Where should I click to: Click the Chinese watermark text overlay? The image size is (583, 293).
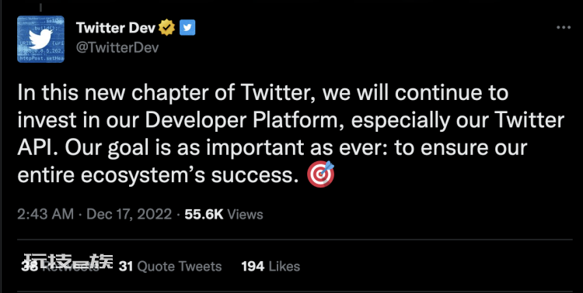68,262
